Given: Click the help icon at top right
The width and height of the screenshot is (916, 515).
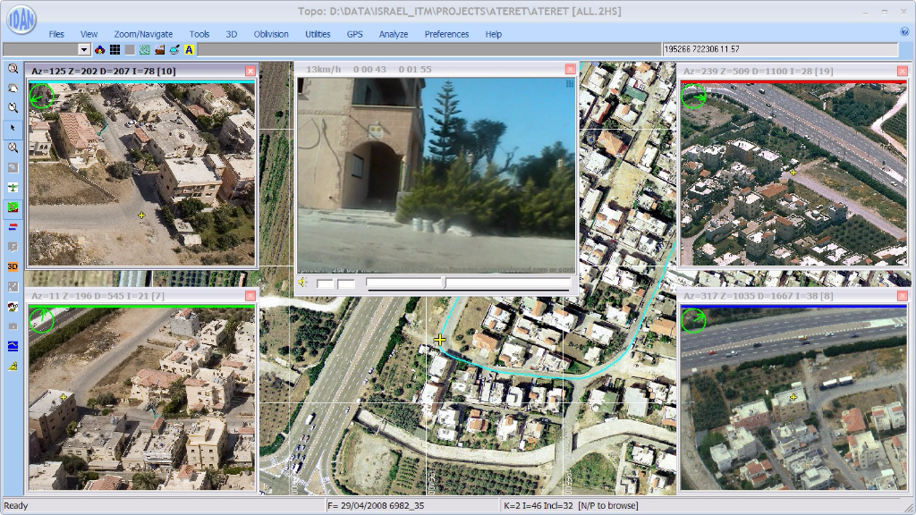Looking at the screenshot, I should (x=904, y=32).
